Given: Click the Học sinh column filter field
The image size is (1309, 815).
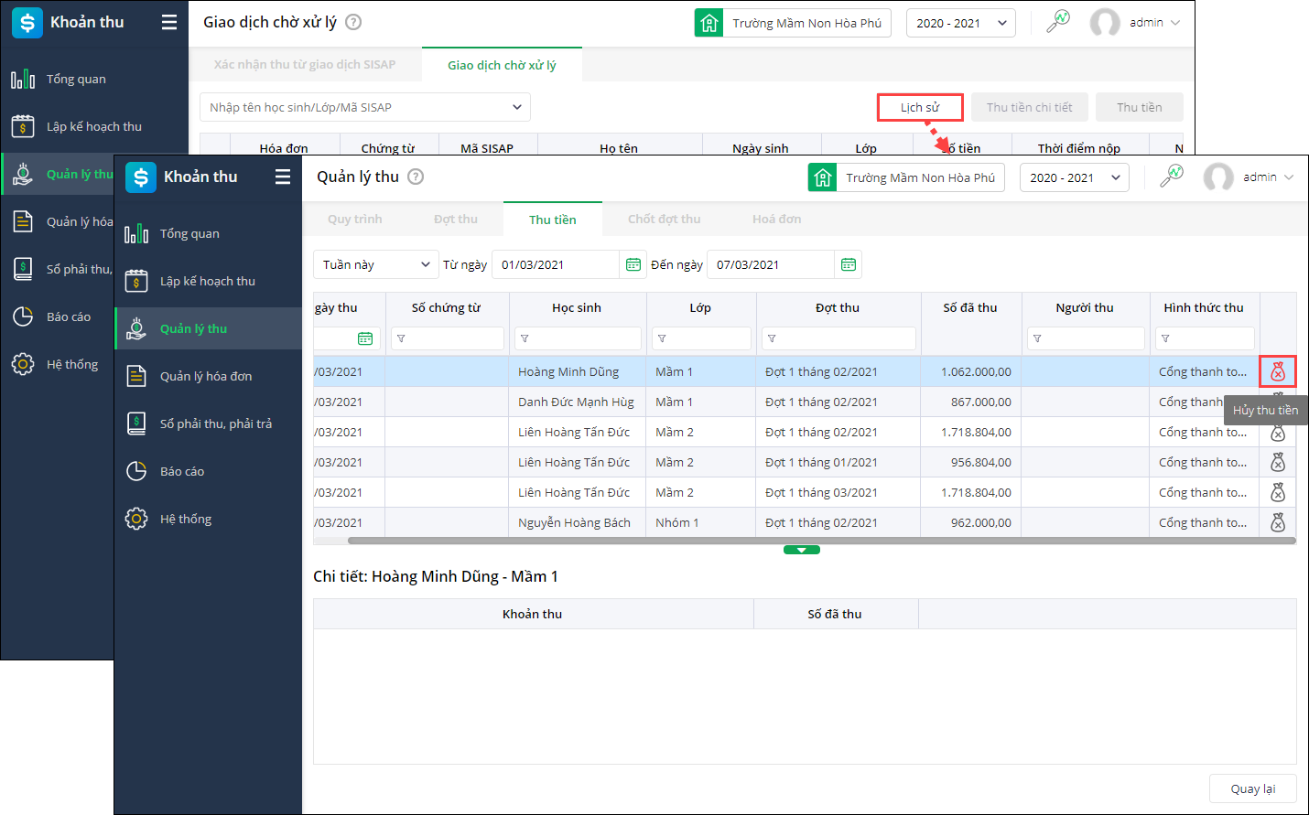Looking at the screenshot, I should (x=578, y=338).
